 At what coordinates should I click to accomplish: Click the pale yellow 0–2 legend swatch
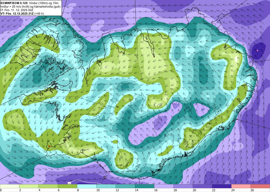click(10, 186)
